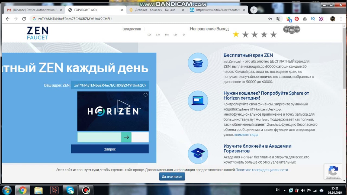Open the network signal tray icon

315,190
